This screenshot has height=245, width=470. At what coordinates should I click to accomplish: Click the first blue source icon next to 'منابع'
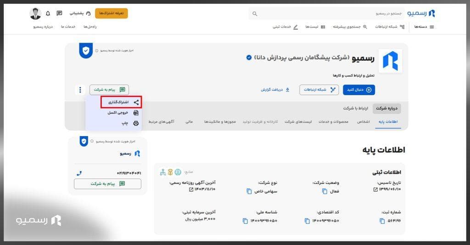[178, 172]
